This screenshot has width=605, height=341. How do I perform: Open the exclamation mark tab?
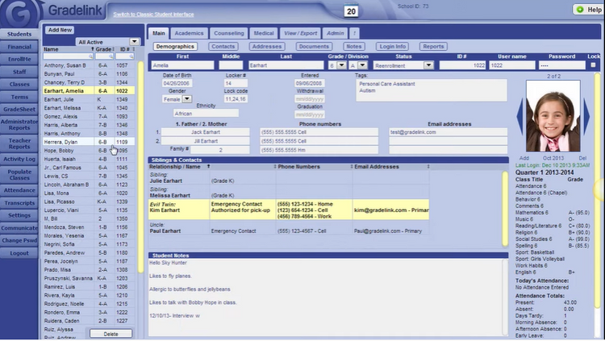coord(355,33)
